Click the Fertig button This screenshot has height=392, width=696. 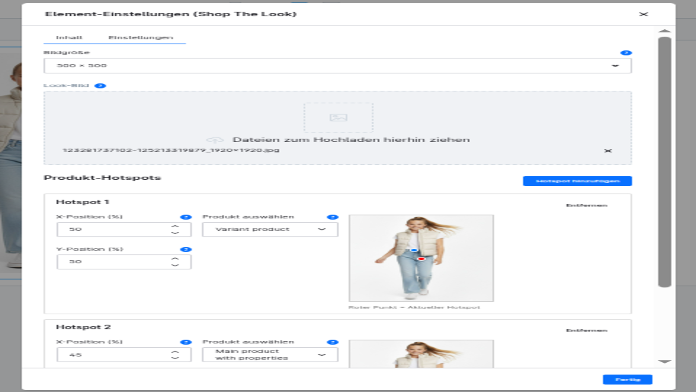point(627,379)
